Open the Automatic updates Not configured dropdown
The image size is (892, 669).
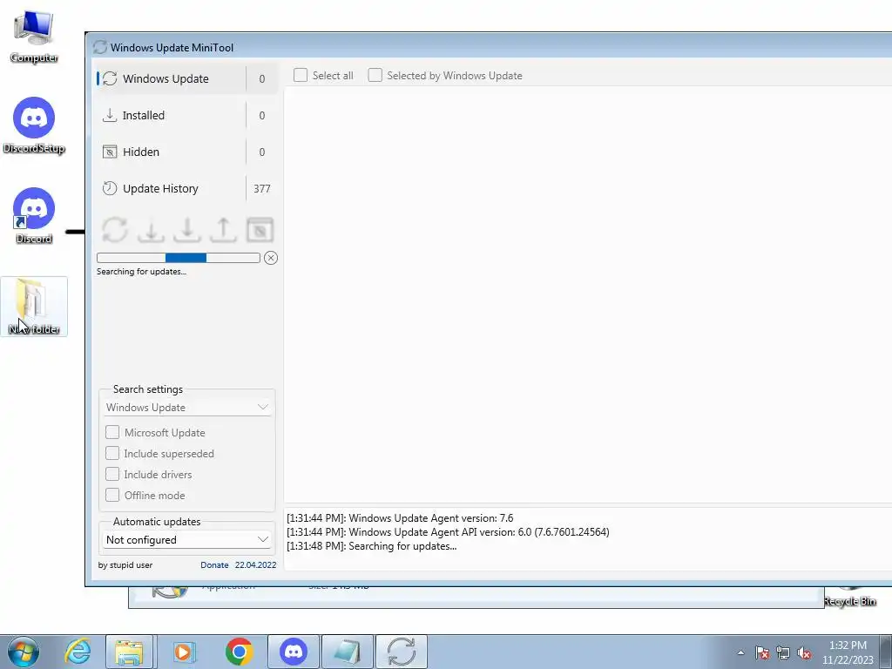(187, 540)
